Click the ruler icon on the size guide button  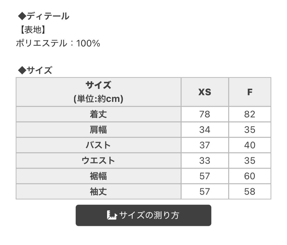[112, 215]
